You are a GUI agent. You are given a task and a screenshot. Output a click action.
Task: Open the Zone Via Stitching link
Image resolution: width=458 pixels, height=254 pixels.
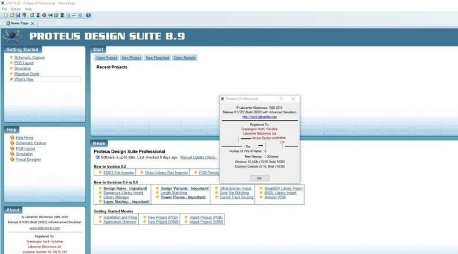(x=234, y=193)
